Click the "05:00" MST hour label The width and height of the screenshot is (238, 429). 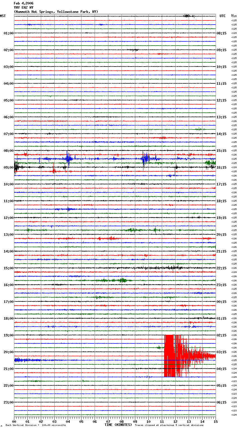8,100
